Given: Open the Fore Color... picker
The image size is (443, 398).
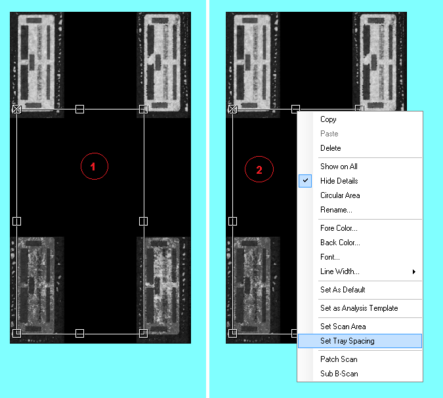Looking at the screenshot, I should [x=339, y=228].
